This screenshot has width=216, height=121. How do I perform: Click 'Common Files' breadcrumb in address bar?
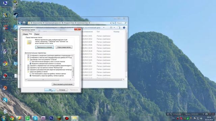click(82, 23)
